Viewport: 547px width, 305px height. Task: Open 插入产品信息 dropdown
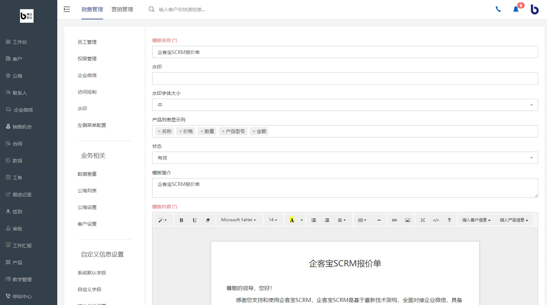point(514,220)
